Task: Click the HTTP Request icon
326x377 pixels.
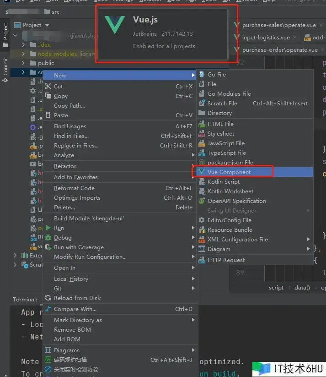Action: click(202, 260)
